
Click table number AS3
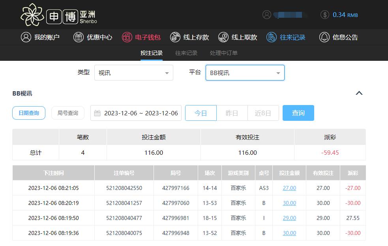pyautogui.click(x=264, y=188)
